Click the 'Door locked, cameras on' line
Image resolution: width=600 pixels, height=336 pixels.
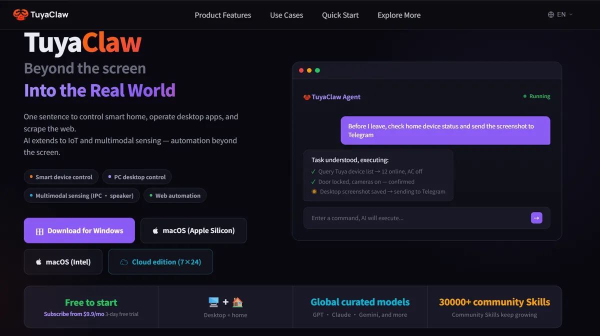click(x=363, y=181)
